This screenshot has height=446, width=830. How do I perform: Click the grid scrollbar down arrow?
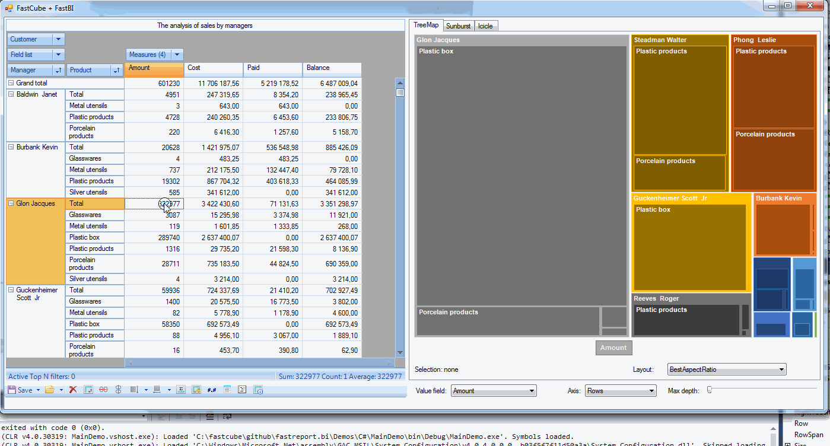tap(400, 353)
